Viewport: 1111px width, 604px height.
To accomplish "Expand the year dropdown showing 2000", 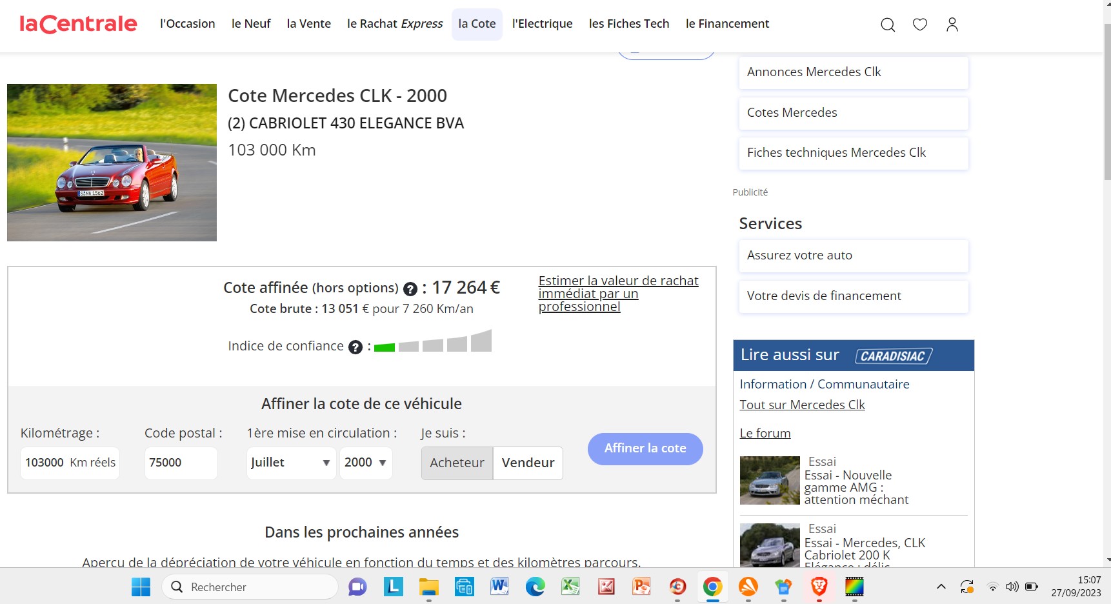I will 366,463.
